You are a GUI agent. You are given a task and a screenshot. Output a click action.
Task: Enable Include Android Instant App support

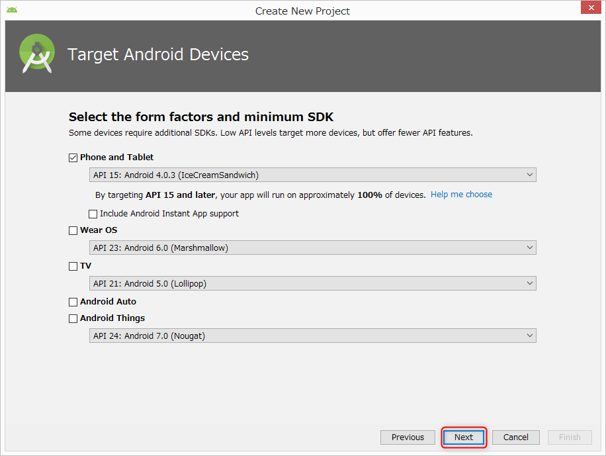(x=93, y=214)
